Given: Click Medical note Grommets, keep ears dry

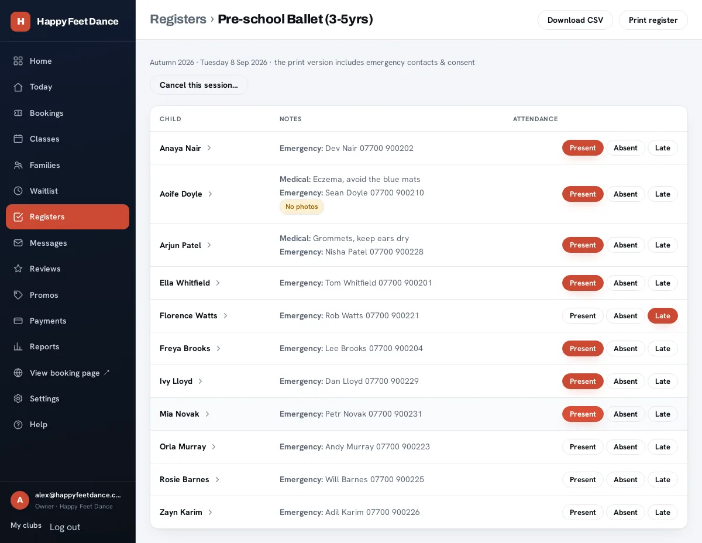Looking at the screenshot, I should (344, 238).
